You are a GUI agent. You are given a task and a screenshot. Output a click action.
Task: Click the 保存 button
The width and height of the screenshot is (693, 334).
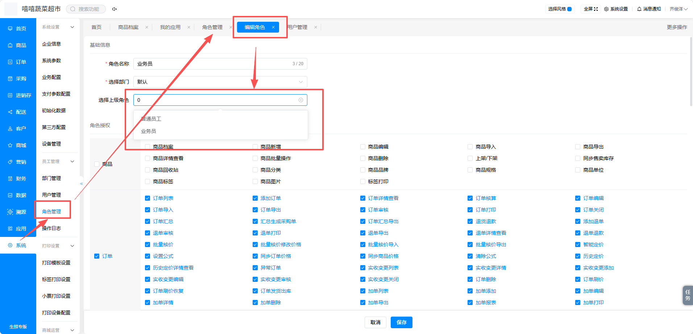click(x=402, y=322)
